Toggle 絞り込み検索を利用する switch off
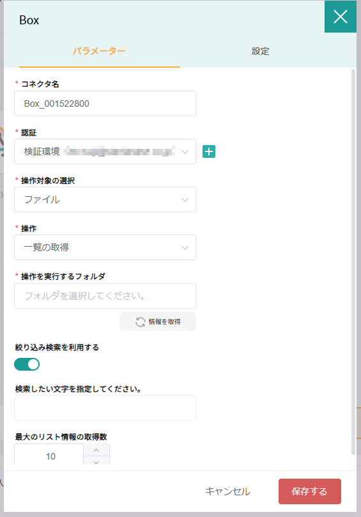The image size is (361, 517). [27, 364]
